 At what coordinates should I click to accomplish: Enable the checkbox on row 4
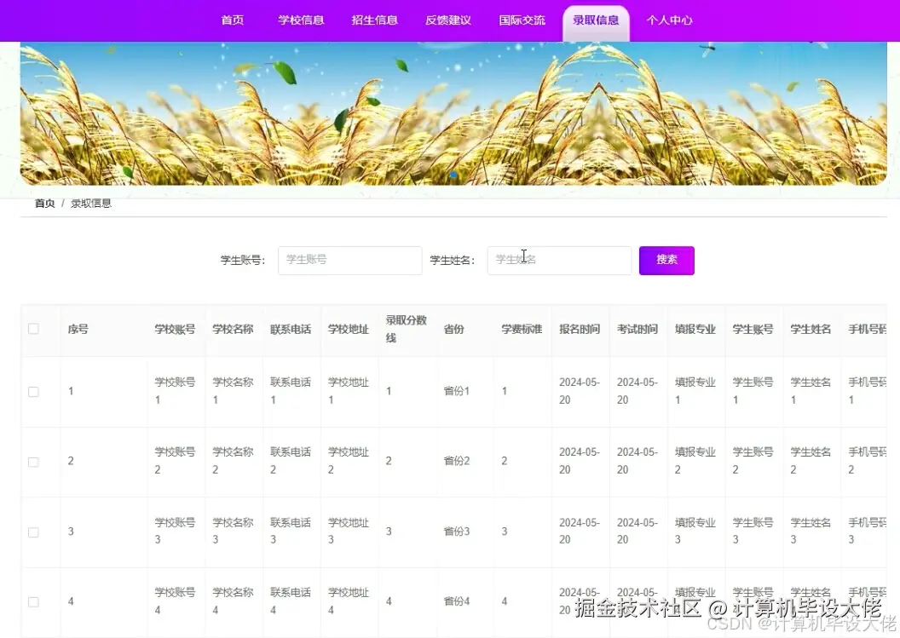32,601
